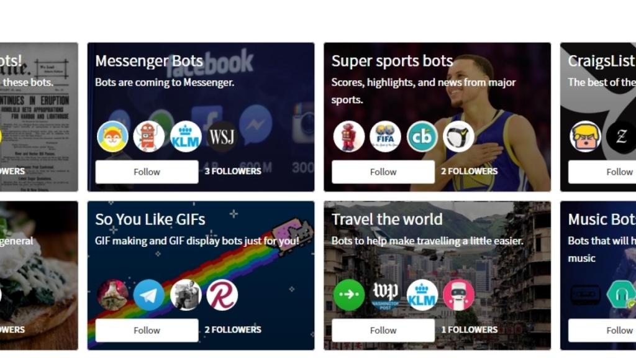This screenshot has width=636, height=358.
Task: Click the toy robot avatar in Super sports bots
Action: [349, 136]
